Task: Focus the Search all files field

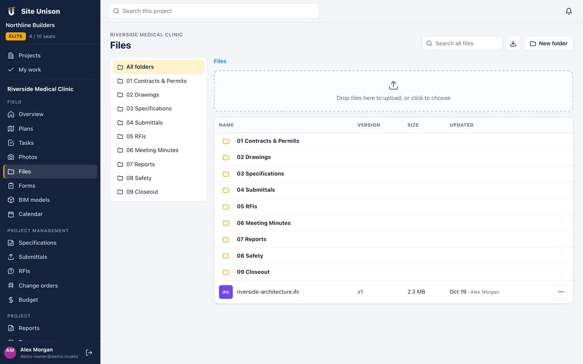Action: pyautogui.click(x=462, y=43)
